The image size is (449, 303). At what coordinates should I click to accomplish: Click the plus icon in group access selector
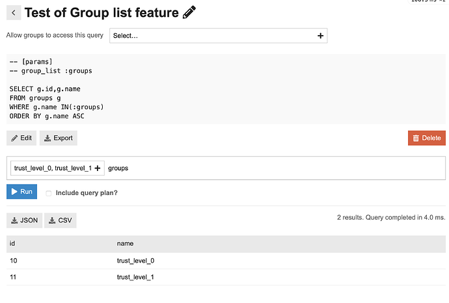click(x=320, y=36)
